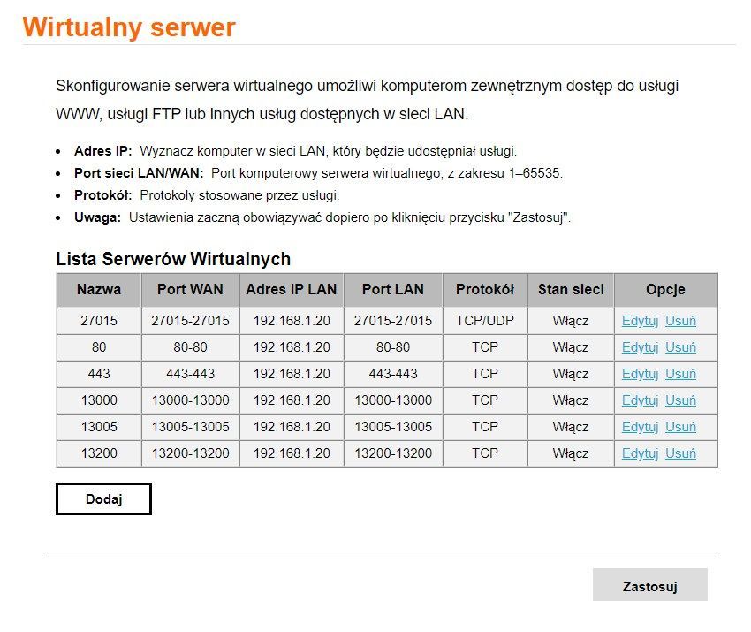Edit the port 80 virtual server rule
This screenshot has height=632, width=751.
coord(640,347)
